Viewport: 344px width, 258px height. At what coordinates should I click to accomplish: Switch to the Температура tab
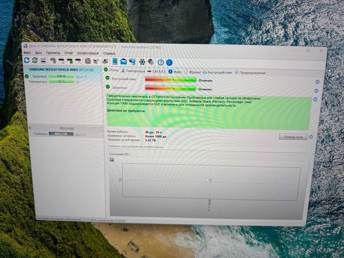133,71
